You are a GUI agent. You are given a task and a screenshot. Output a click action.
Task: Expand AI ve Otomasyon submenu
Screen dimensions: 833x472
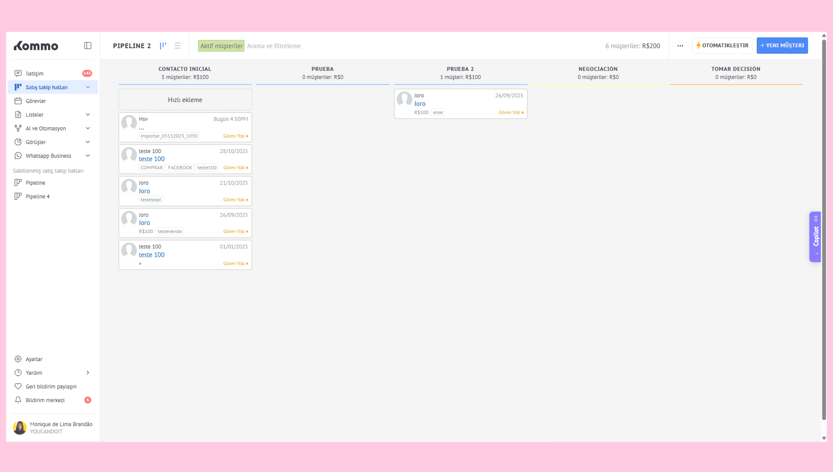coord(88,128)
